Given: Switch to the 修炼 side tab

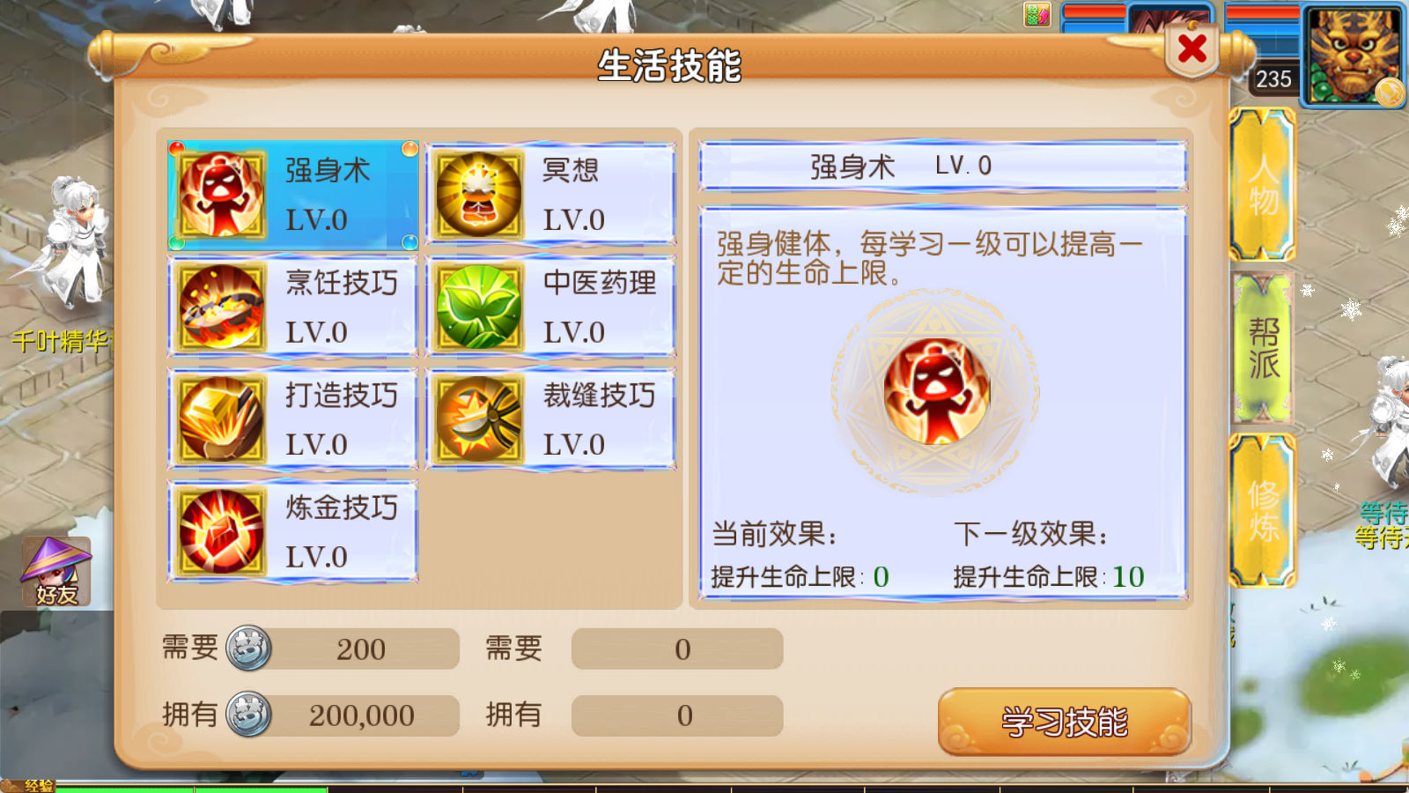Looking at the screenshot, I should click(x=1262, y=511).
